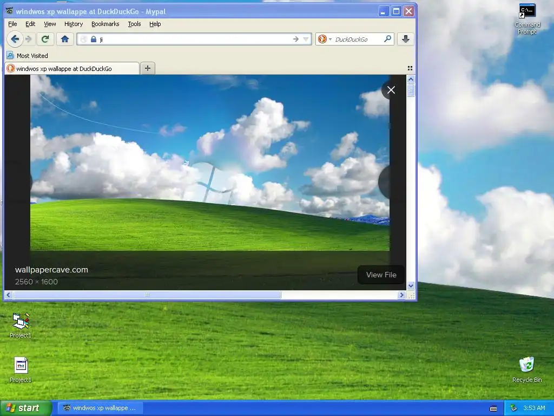Click the vertical scrollbar thumb
Image resolution: width=554 pixels, height=416 pixels.
[x=411, y=90]
